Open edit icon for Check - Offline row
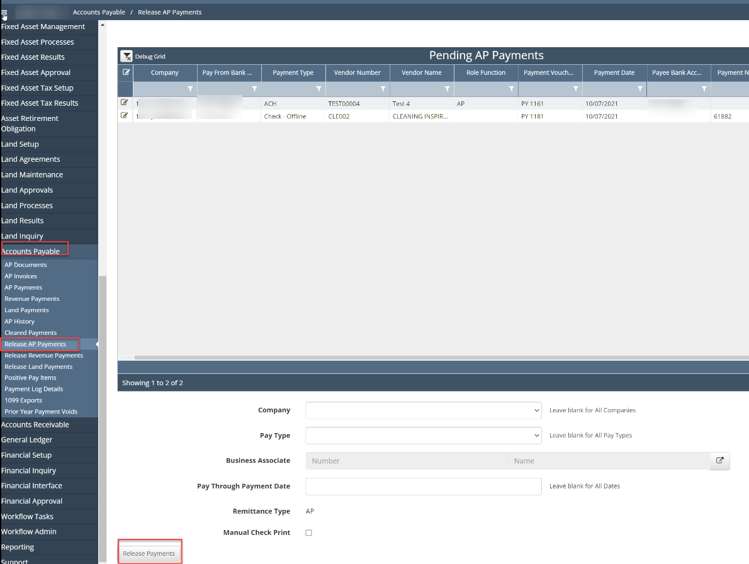 124,116
